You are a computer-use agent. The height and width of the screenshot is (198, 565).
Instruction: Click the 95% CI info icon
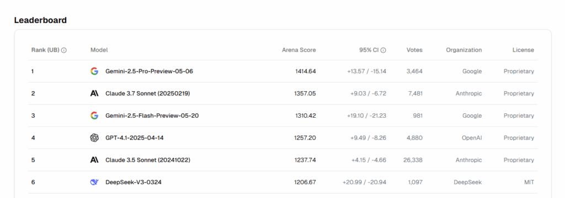pos(383,50)
